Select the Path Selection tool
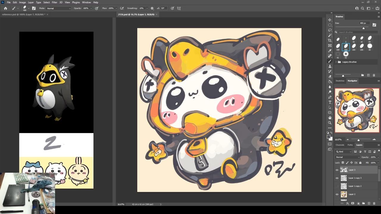 coord(330,107)
